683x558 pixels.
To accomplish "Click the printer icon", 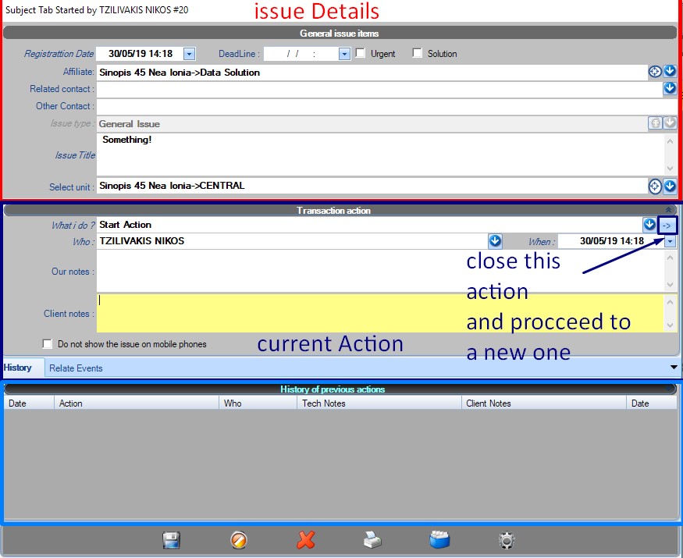I will point(373,540).
